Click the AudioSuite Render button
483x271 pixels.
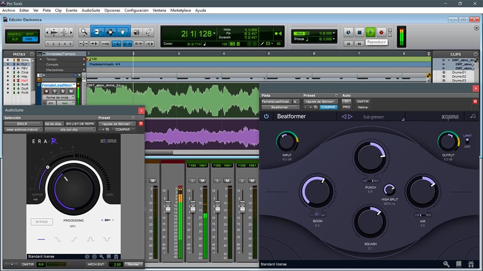coord(133,264)
